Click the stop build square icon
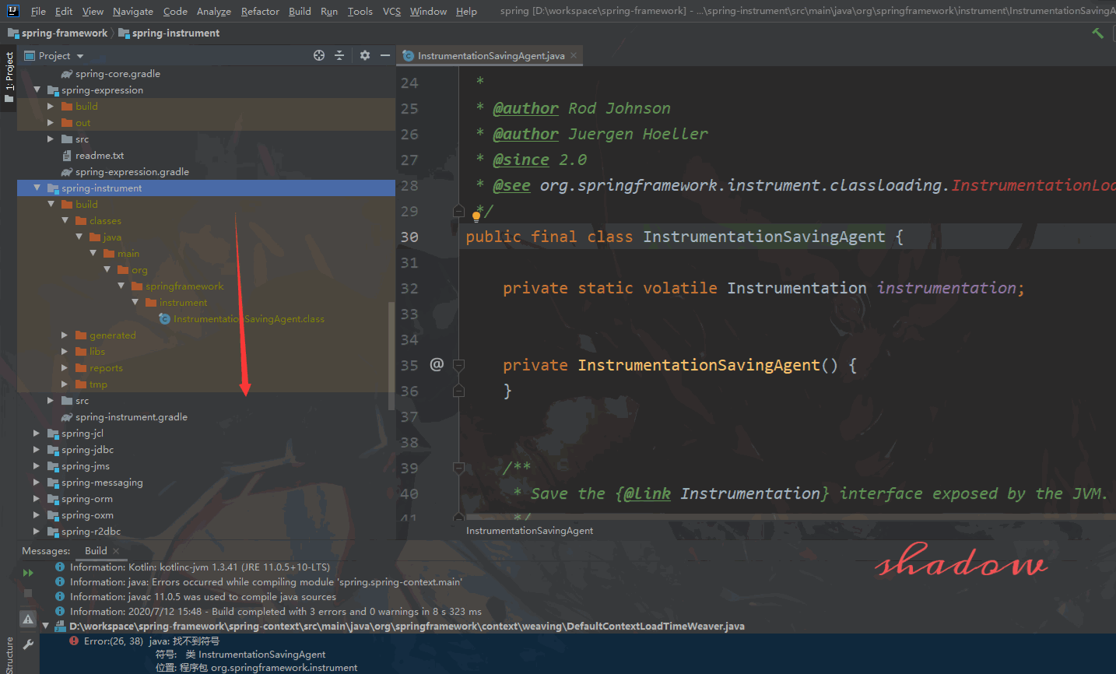This screenshot has width=1116, height=674. [x=28, y=593]
